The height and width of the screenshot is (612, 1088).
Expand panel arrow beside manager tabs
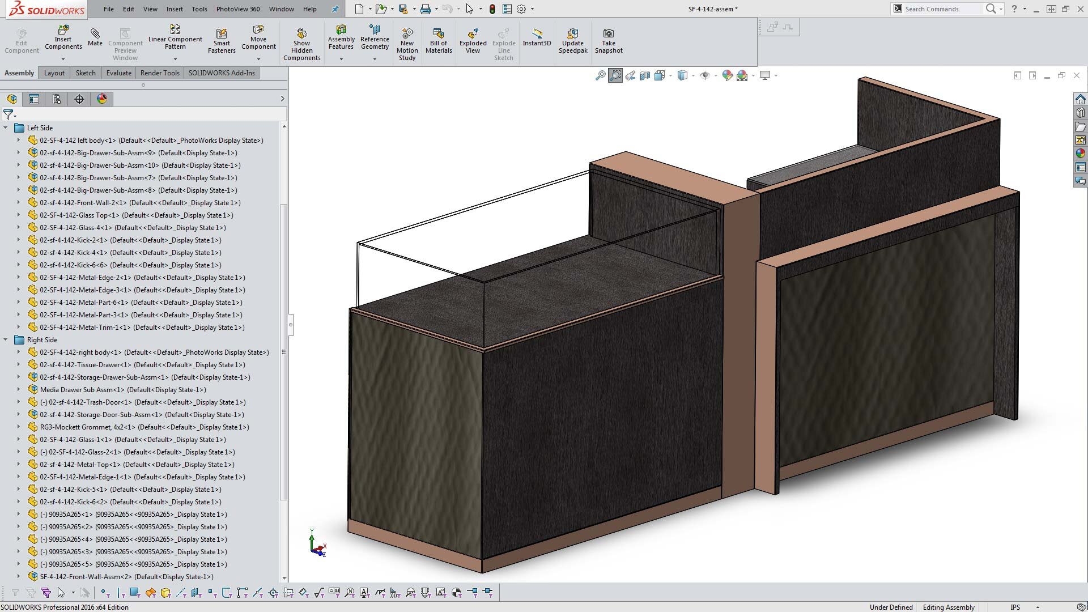pos(282,99)
